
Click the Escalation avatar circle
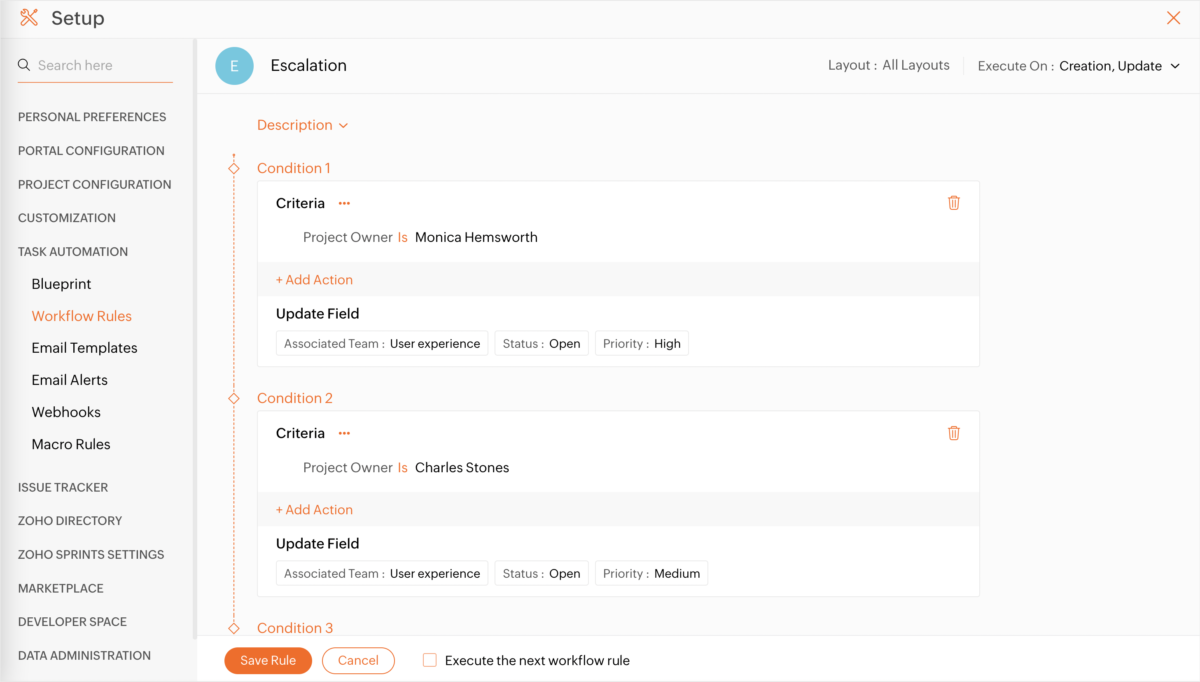tap(234, 66)
